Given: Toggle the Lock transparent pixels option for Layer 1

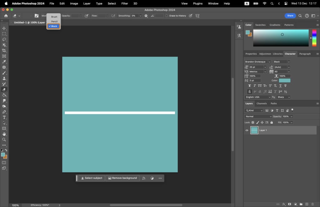Looking at the screenshot, I should [252, 122].
